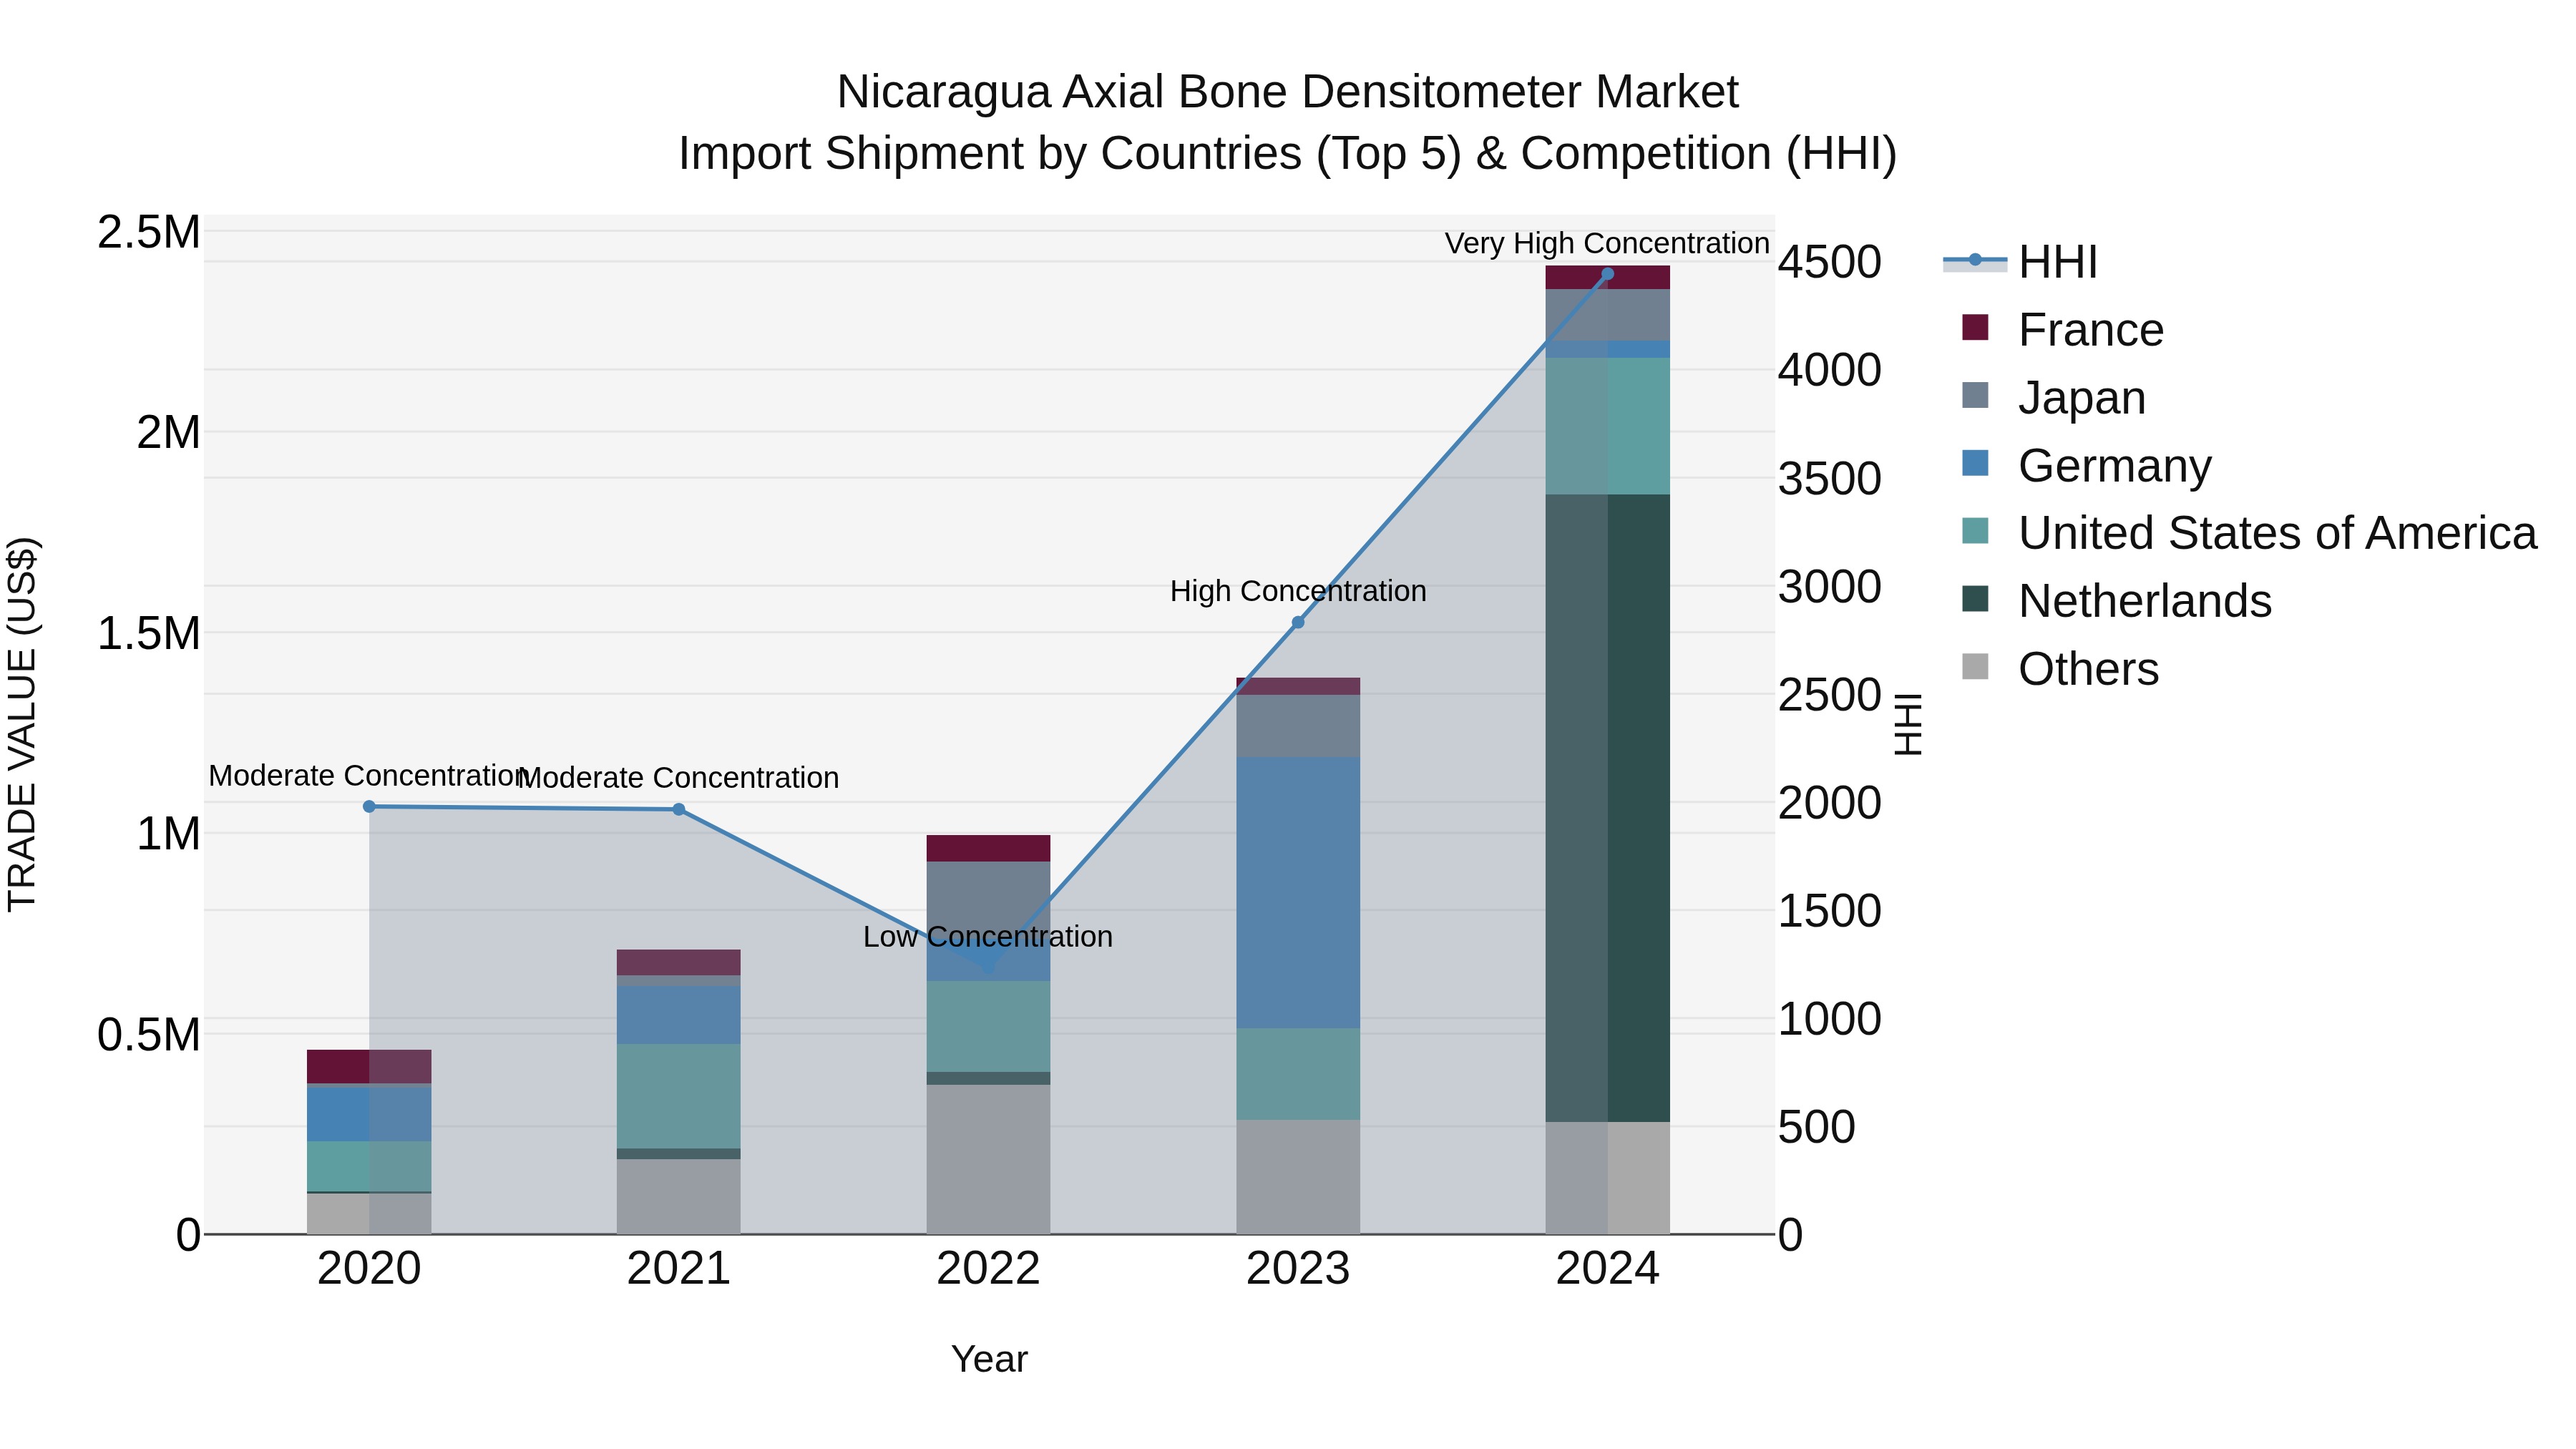Screen dimensions: 2576x1449
Task: Click the 1M left axis tick
Action: click(168, 834)
